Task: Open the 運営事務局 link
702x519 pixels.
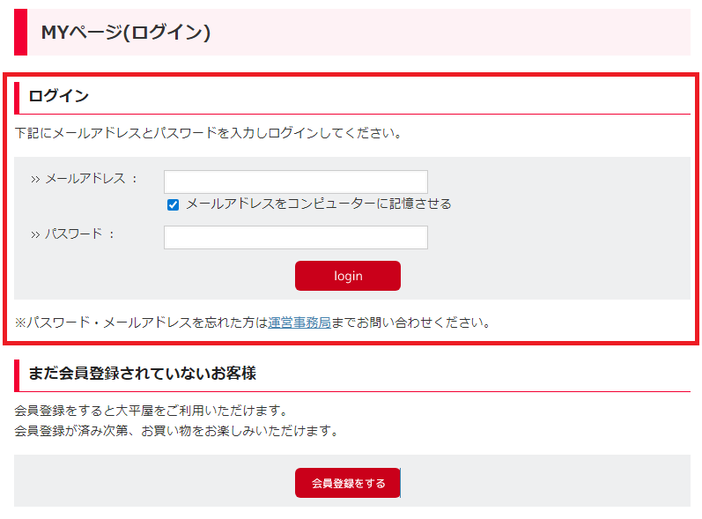Action: coord(299,323)
